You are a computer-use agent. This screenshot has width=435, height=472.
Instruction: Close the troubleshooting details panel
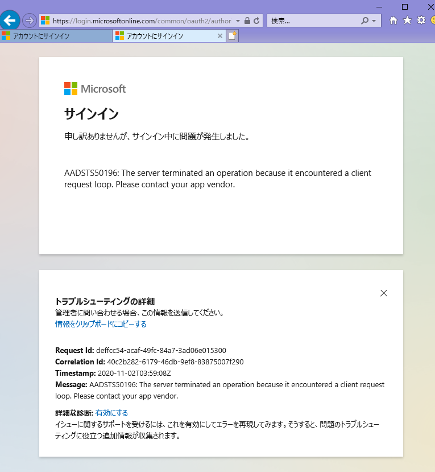pyautogui.click(x=384, y=293)
